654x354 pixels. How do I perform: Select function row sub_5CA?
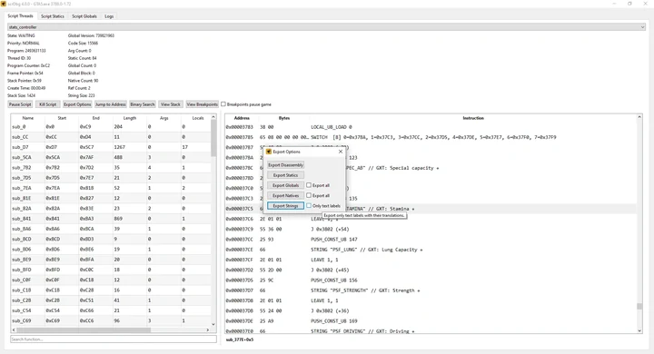[111, 157]
